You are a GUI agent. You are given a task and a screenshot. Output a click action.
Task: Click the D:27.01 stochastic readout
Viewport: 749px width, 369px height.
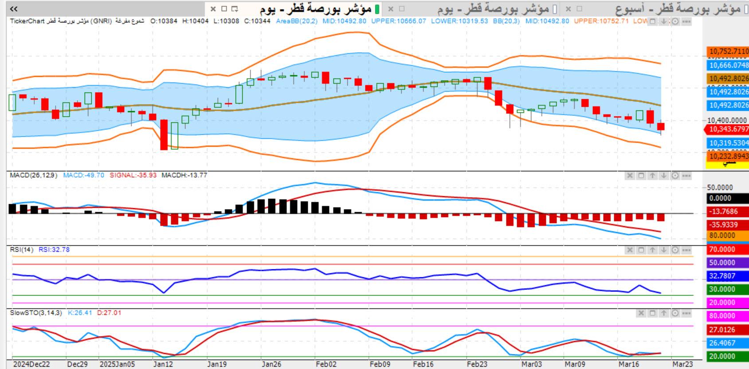point(109,313)
